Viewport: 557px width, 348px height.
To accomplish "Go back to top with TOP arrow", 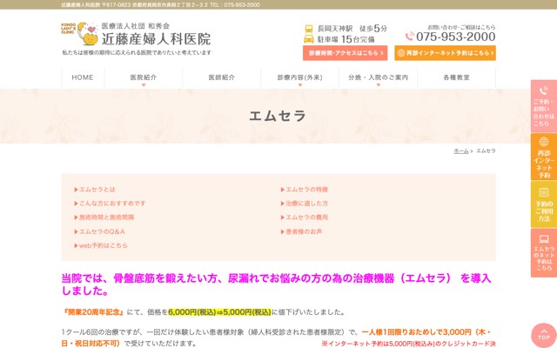I will click(x=543, y=335).
